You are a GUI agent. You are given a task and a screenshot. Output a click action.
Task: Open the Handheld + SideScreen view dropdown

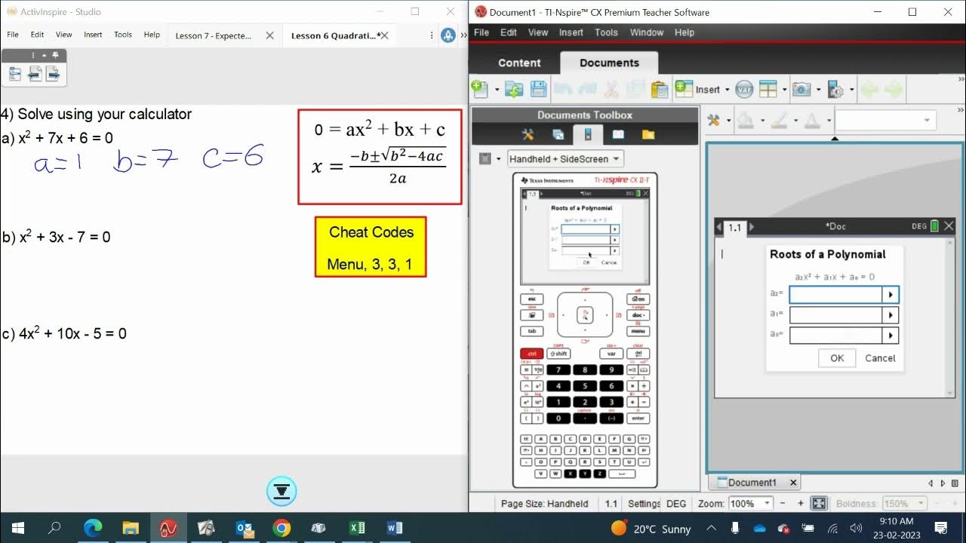[565, 158]
